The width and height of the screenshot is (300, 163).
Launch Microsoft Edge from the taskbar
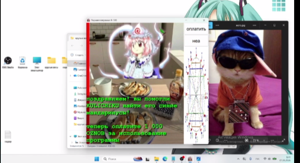point(165,159)
